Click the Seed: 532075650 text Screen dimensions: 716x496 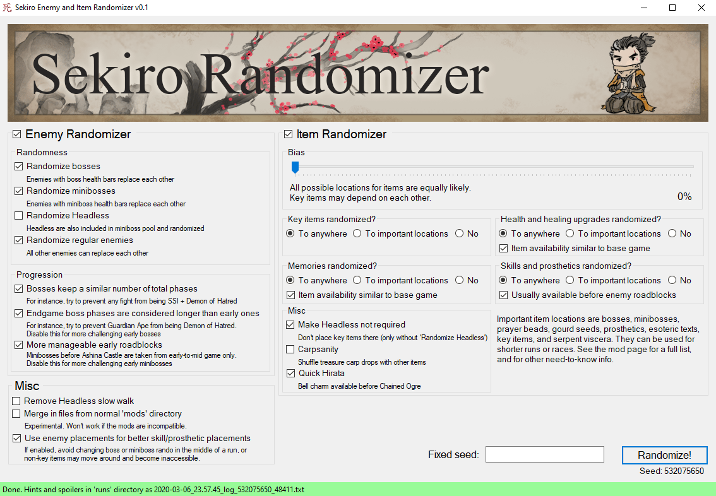point(672,471)
